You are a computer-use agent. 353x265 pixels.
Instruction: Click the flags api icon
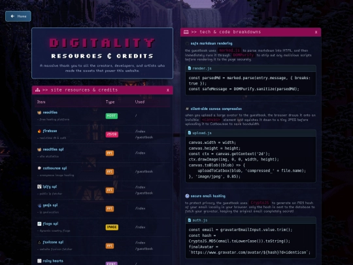point(39,224)
